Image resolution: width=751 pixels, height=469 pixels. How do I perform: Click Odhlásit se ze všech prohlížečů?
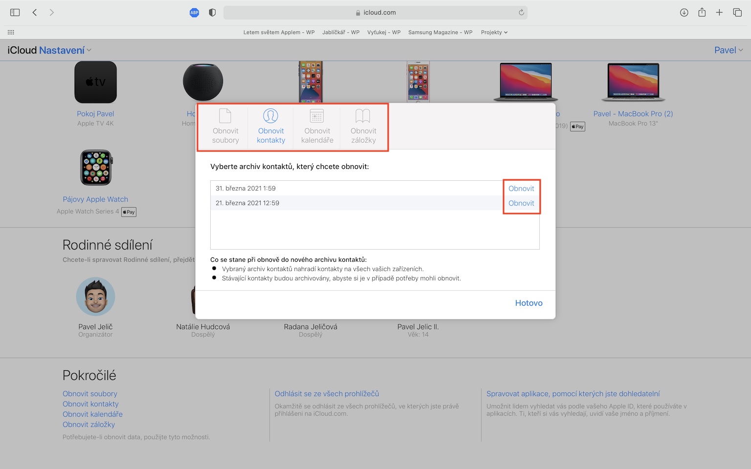pos(327,394)
